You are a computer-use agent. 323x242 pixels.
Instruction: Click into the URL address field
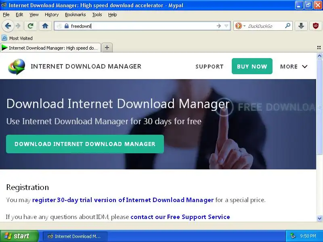pyautogui.click(x=142, y=26)
